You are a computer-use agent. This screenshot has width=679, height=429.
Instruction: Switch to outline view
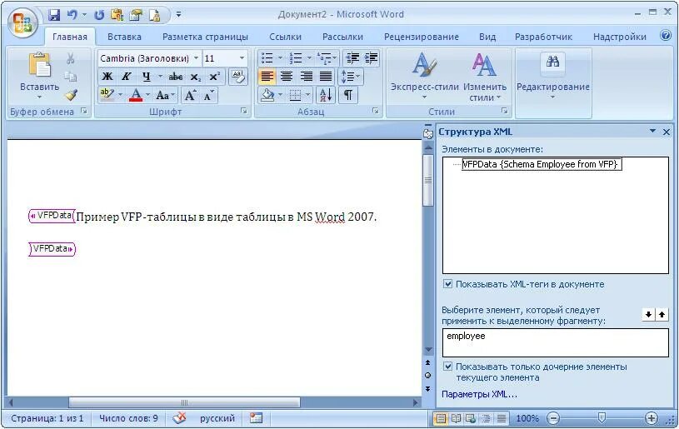coord(486,419)
